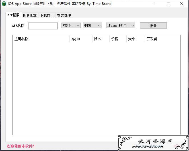Sort by the 大小 column header
189x151 pixels.
pyautogui.click(x=136, y=39)
